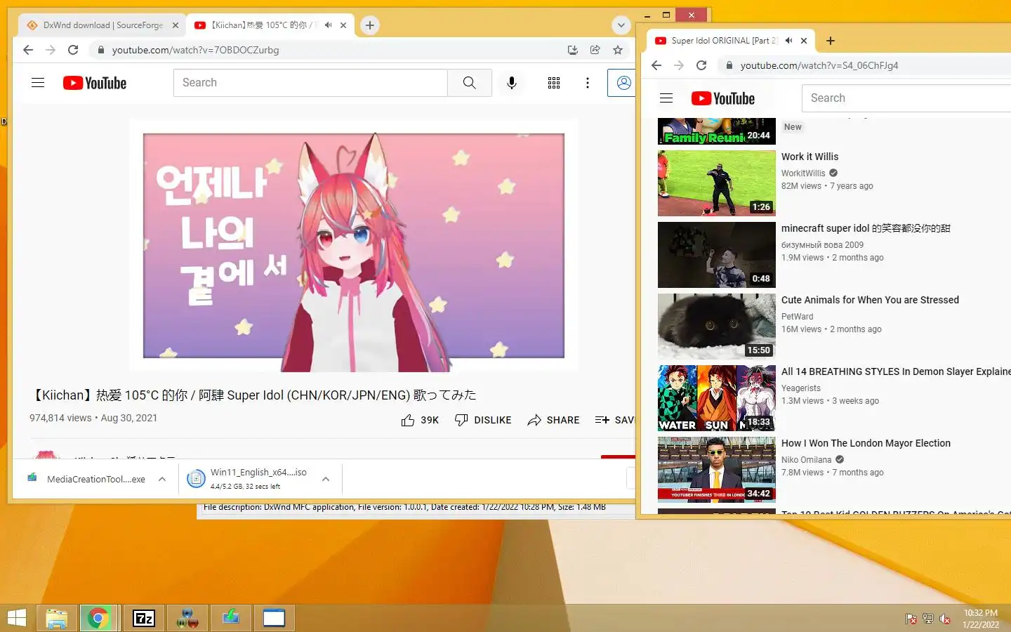Screen dimensions: 1011x632
Task: Open All 14 BREATHING STYLES In Demon Slayer video
Action: [896, 371]
